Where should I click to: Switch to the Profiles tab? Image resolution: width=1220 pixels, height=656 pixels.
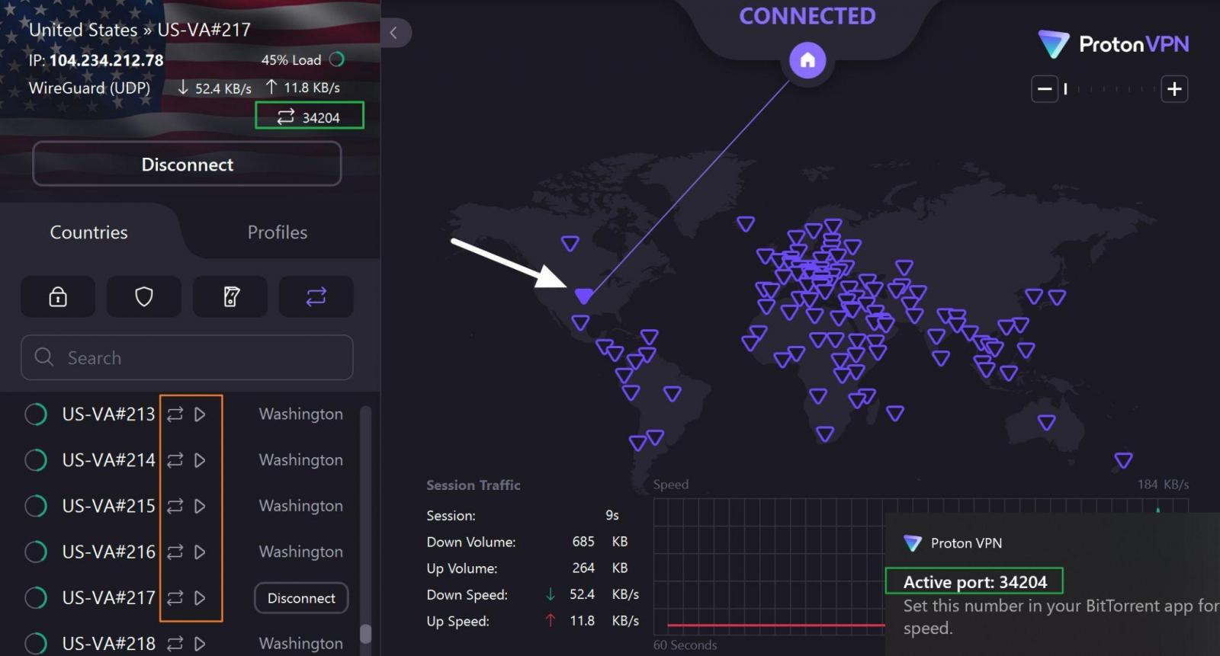pos(278,232)
